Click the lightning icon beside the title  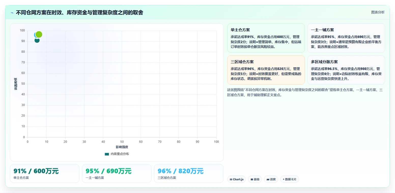coord(12,13)
